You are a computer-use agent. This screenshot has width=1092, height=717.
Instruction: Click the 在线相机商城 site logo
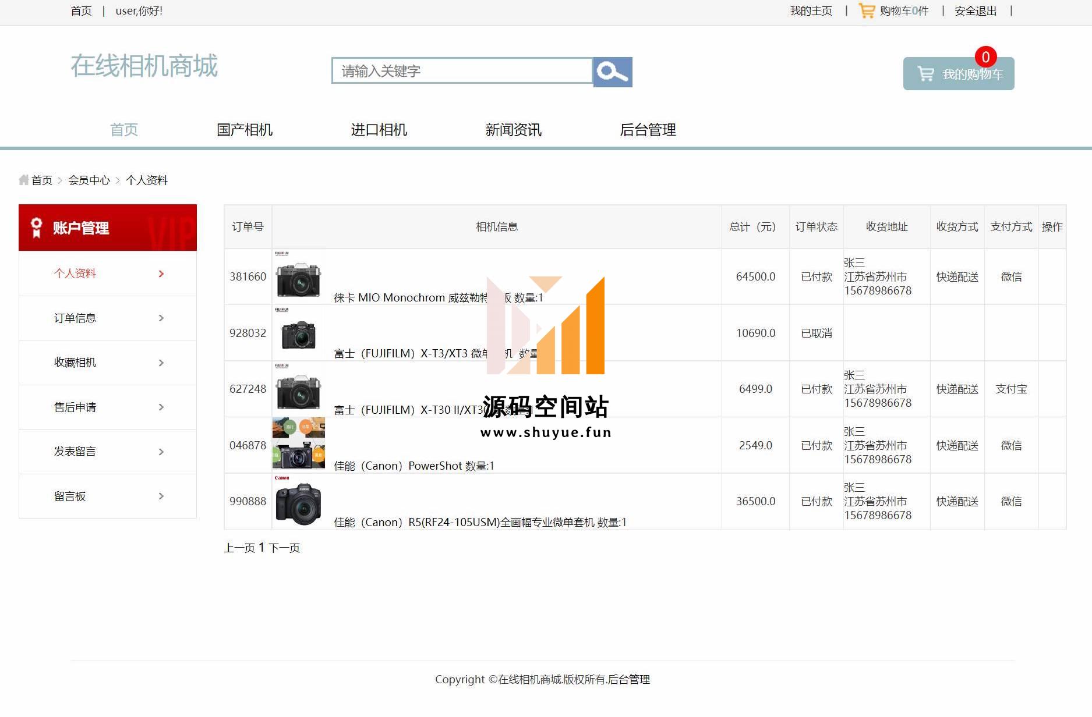pos(144,66)
